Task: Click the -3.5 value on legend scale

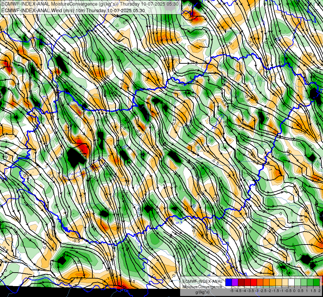Action: tap(250, 291)
